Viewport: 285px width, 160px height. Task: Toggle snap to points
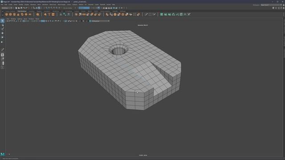[52, 8]
